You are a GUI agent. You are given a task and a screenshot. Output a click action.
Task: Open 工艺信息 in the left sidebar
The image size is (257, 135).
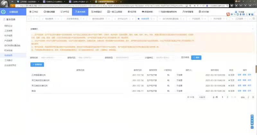(x=8, y=31)
